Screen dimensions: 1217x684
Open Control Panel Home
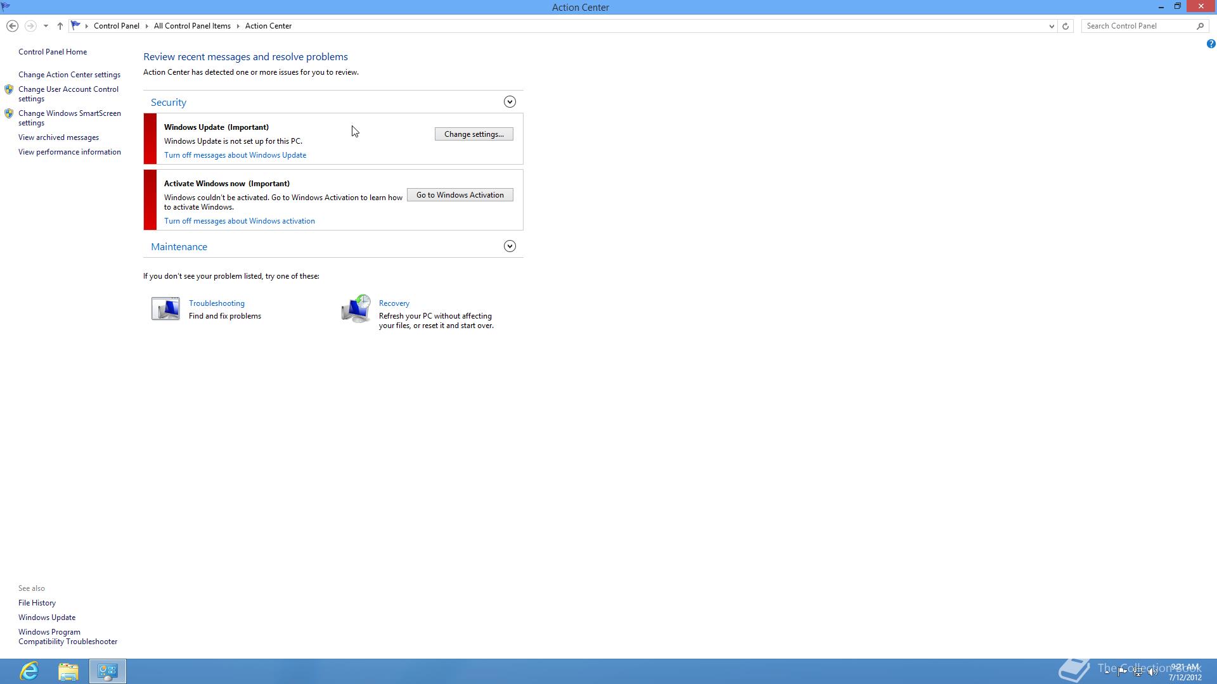[x=53, y=52]
